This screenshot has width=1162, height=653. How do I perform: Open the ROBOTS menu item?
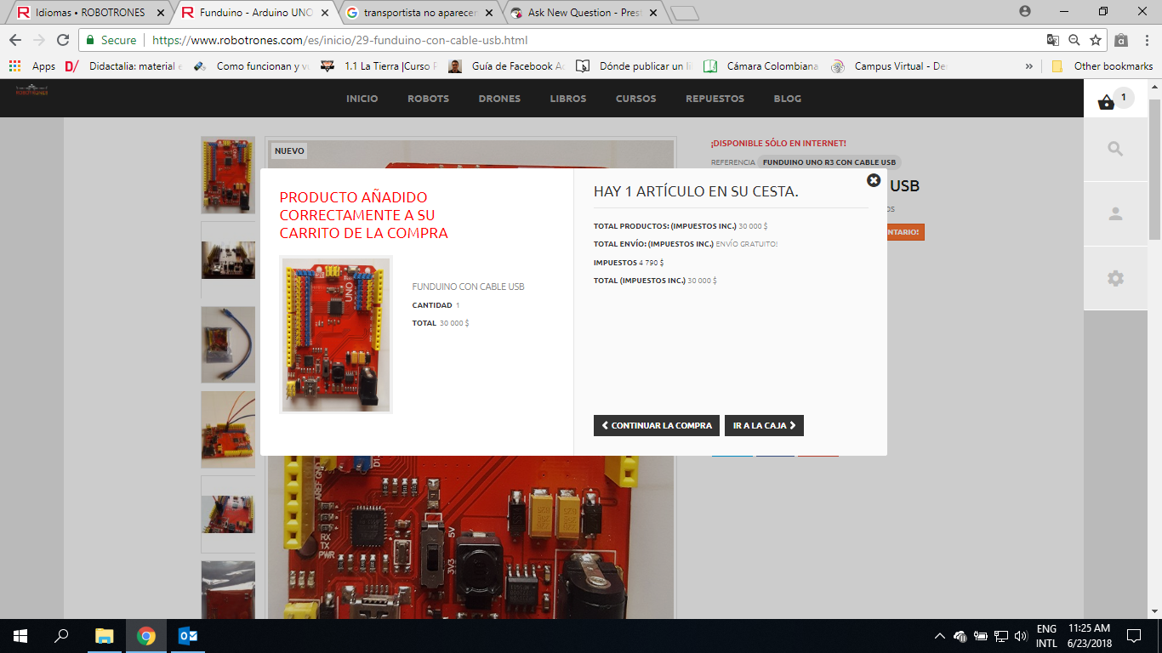pyautogui.click(x=428, y=99)
